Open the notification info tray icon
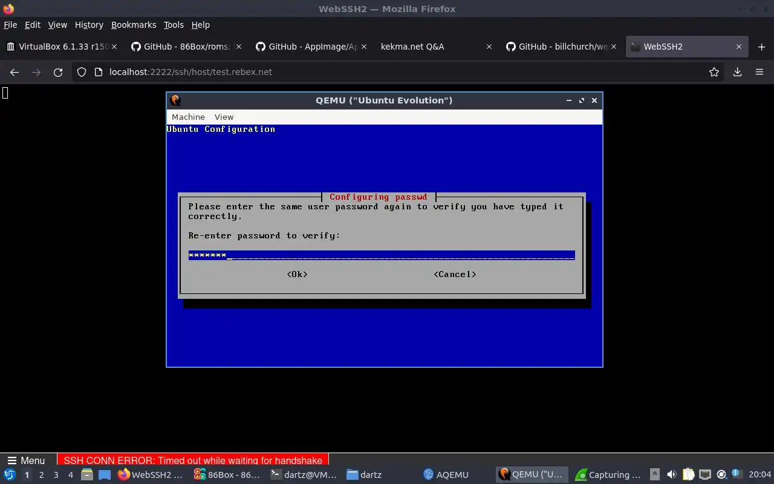The width and height of the screenshot is (774, 484). (737, 474)
